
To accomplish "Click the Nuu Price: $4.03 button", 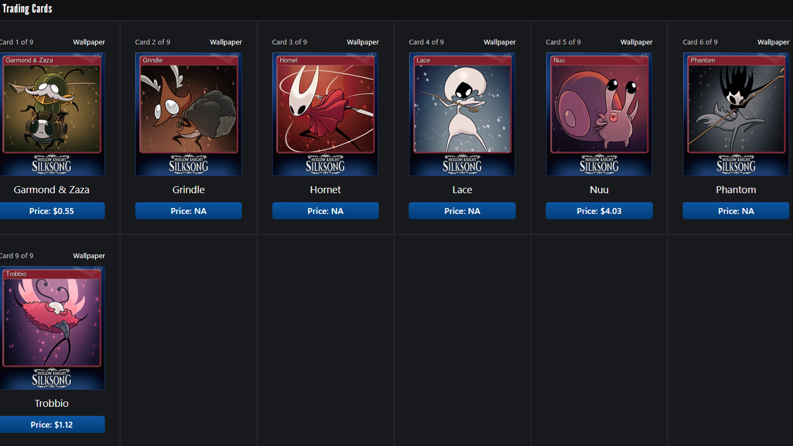I will tap(599, 211).
